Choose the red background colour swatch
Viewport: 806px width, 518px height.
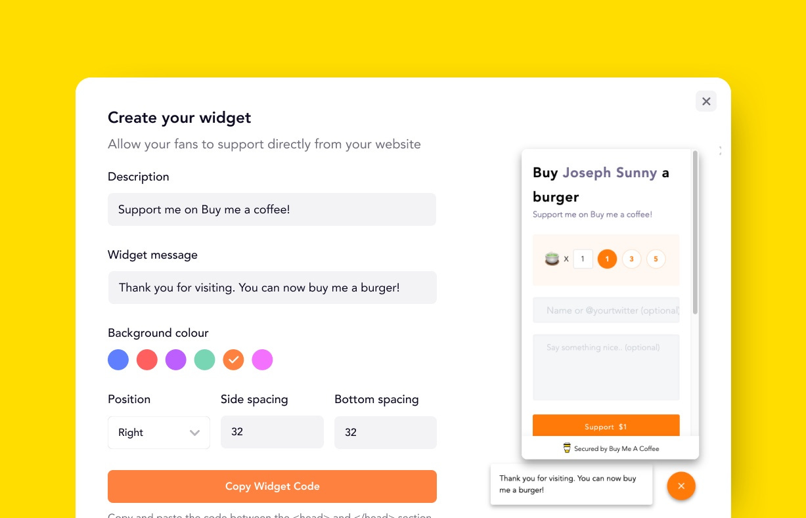tap(147, 360)
